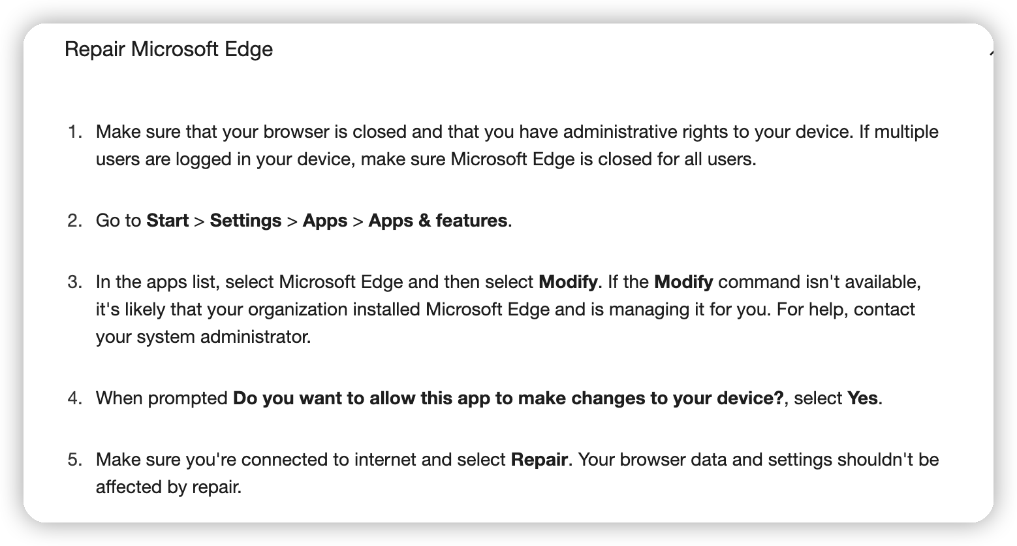Click the Repair Microsoft Edge heading

pyautogui.click(x=168, y=50)
